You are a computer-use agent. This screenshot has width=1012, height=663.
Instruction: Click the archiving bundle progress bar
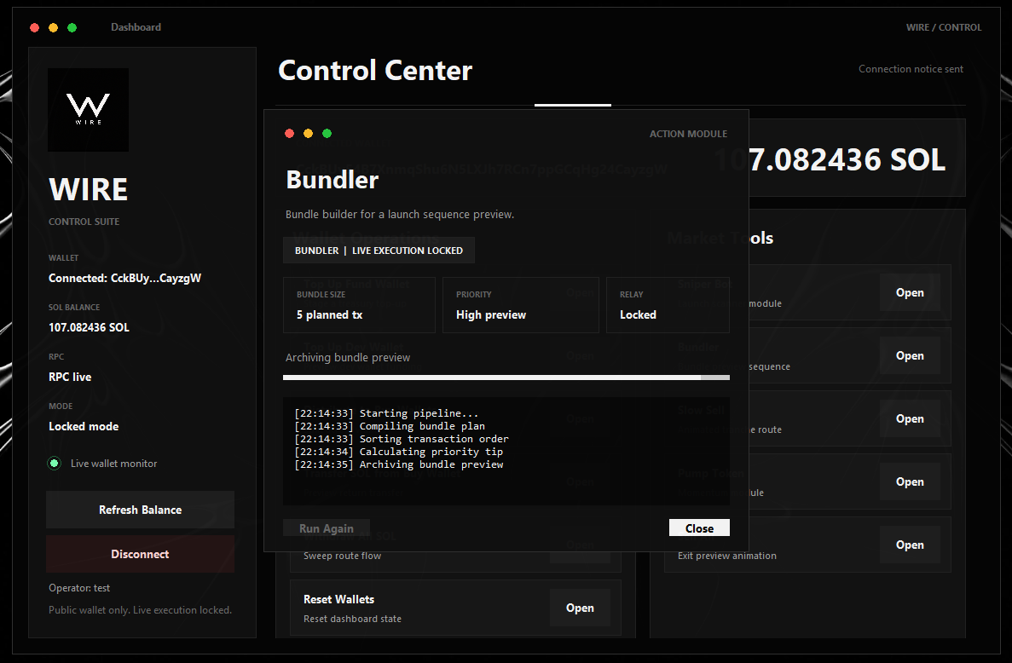(x=506, y=378)
